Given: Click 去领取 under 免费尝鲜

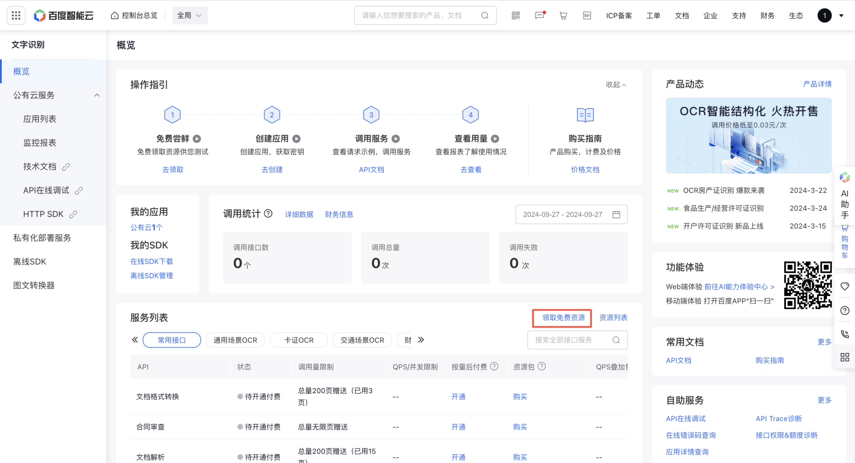Looking at the screenshot, I should point(173,170).
